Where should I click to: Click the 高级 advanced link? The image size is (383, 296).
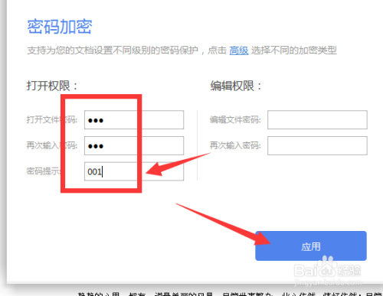pyautogui.click(x=239, y=50)
